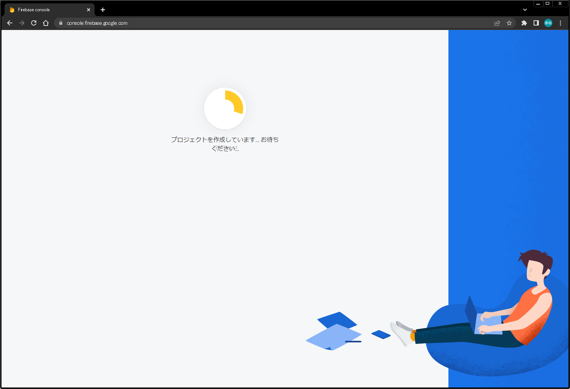The width and height of the screenshot is (570, 389).
Task: Close the Chrome window
Action: (560, 4)
